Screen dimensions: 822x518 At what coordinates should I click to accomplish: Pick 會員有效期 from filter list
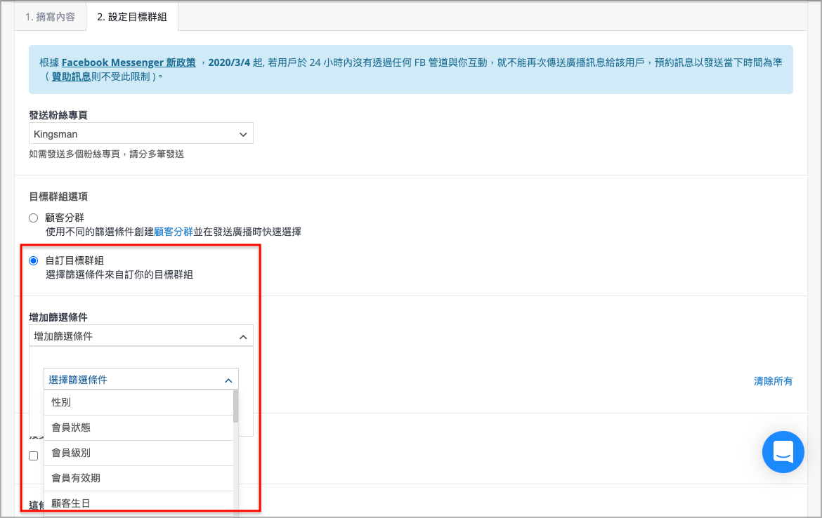pos(138,478)
